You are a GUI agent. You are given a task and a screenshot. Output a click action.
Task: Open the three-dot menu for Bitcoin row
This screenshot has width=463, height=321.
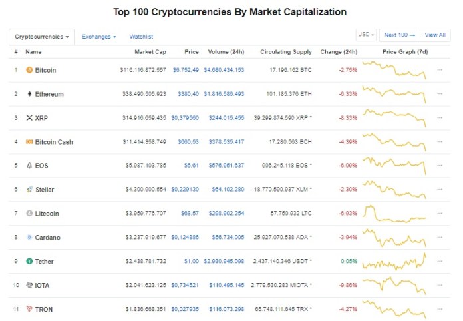tap(440, 70)
